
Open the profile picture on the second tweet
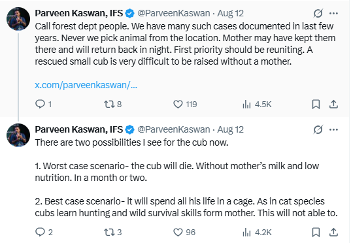[x=18, y=135]
